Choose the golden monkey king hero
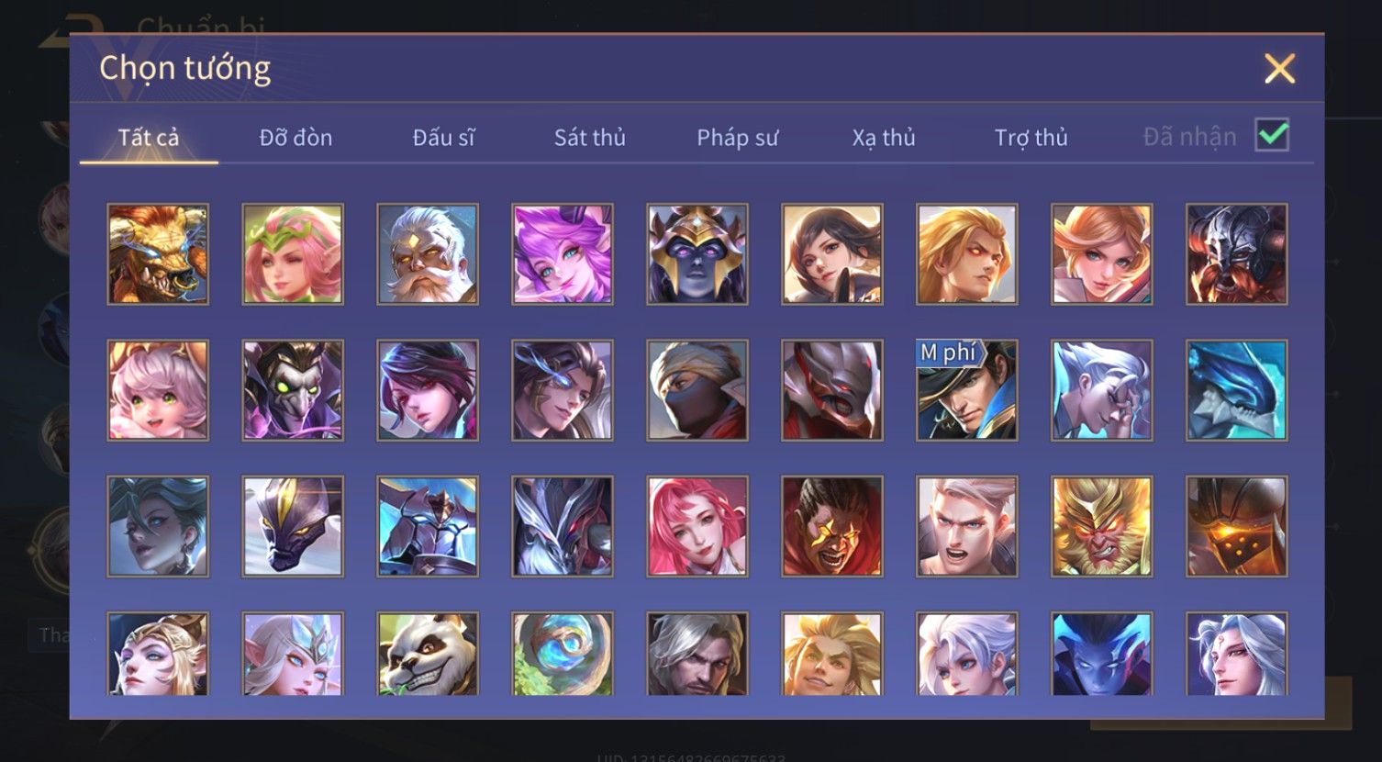 click(1101, 526)
